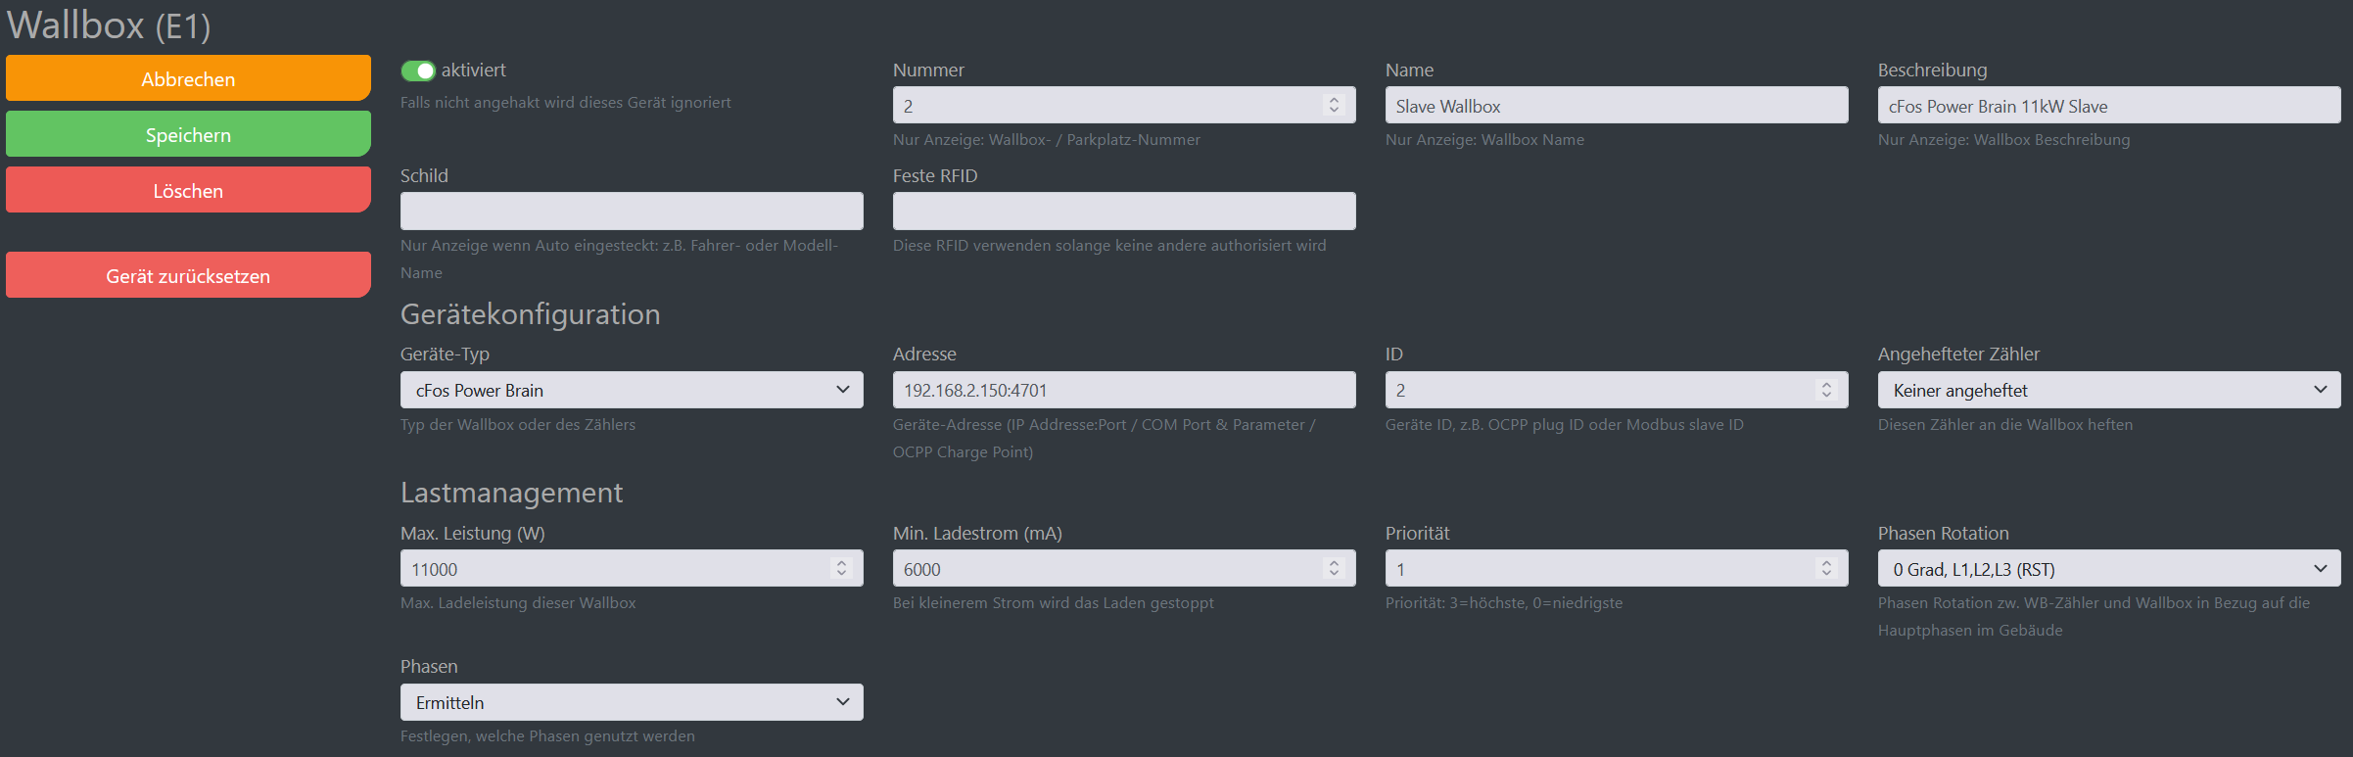The height and width of the screenshot is (757, 2353).
Task: Open the Phasen Ermitteln dropdown
Action: click(x=632, y=702)
